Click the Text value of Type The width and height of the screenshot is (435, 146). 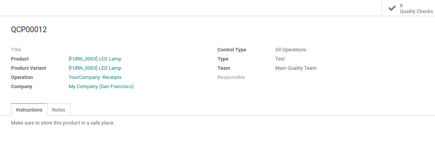click(x=280, y=59)
